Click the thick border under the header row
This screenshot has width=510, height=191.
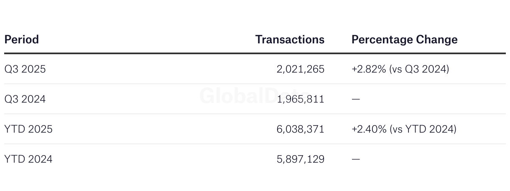[x=255, y=53]
